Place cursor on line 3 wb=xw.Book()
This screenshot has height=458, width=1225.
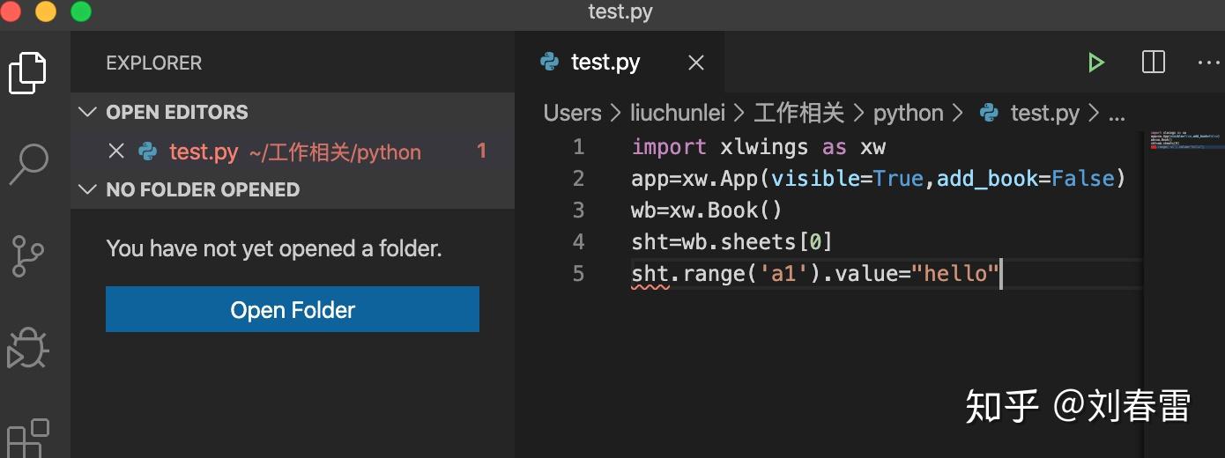[707, 210]
